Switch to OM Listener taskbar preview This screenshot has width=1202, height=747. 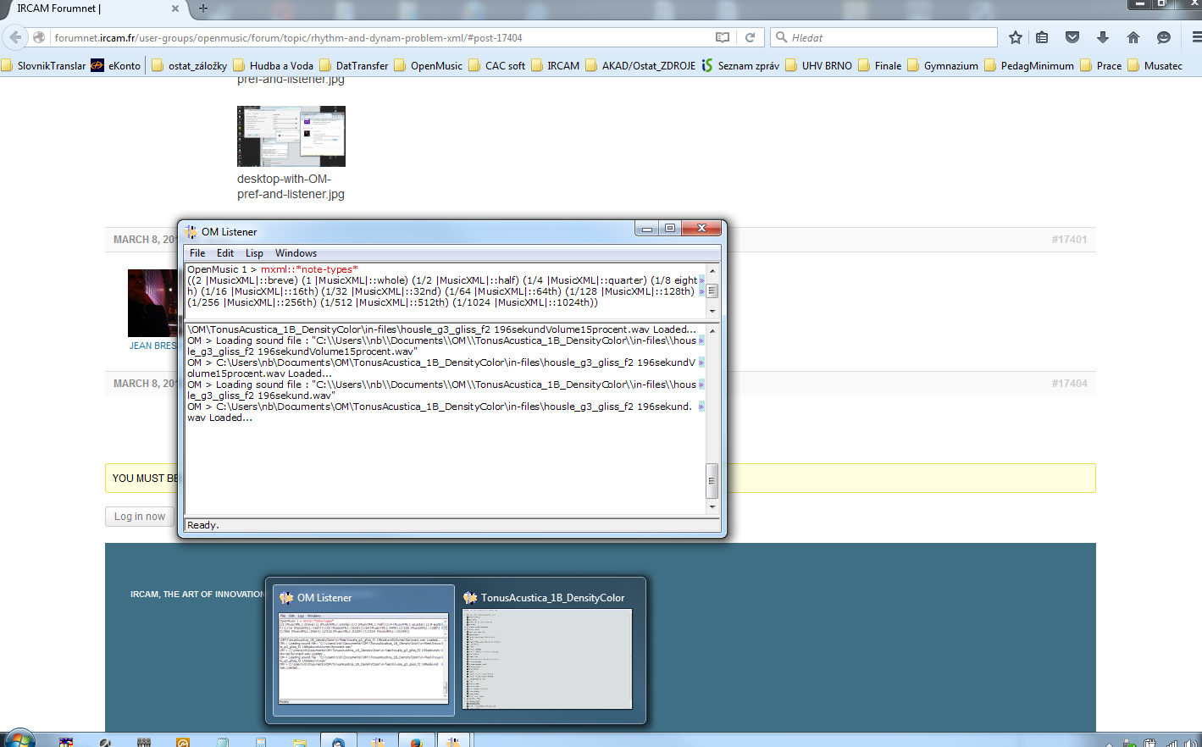coord(363,650)
